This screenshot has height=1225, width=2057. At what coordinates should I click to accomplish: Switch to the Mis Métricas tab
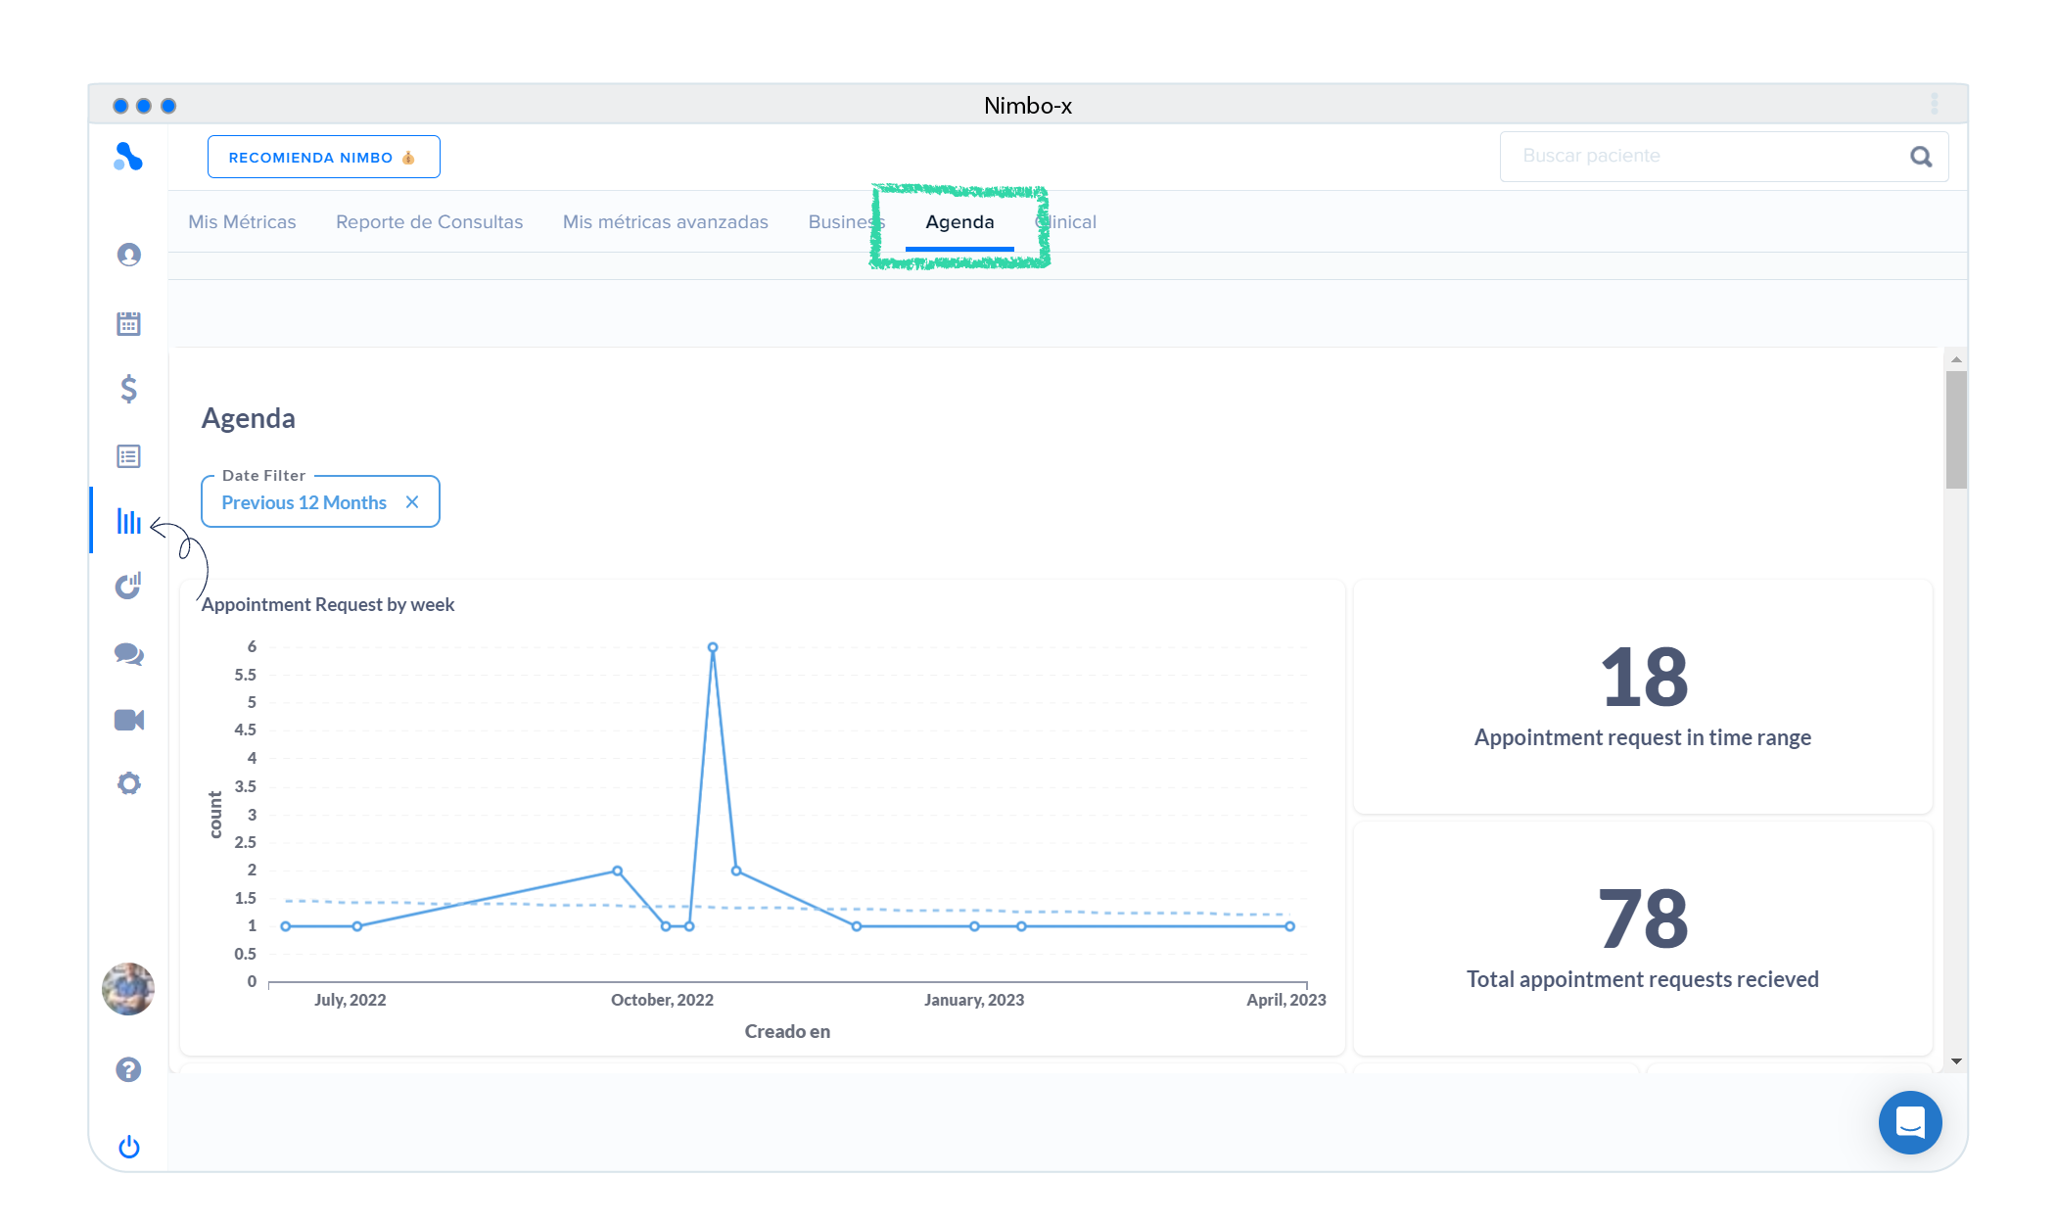(242, 222)
